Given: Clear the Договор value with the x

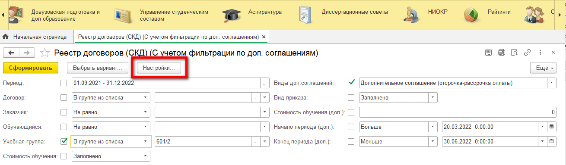Looking at the screenshot, I should (265, 97).
